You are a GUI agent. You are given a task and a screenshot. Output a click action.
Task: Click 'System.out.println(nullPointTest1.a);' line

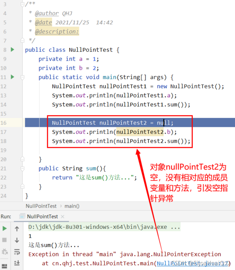[x=115, y=95]
